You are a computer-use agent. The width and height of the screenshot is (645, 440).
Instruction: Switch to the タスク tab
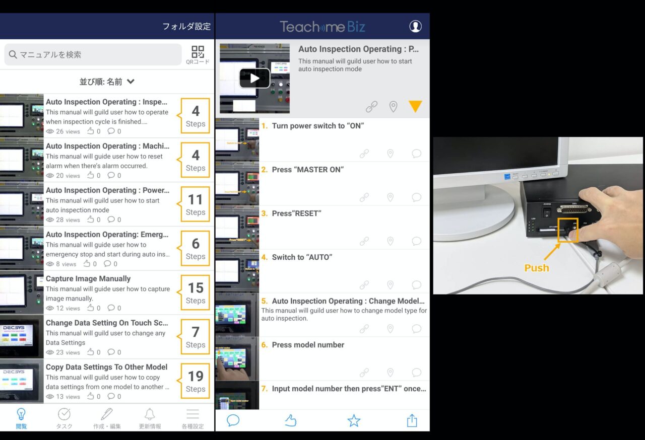point(64,418)
